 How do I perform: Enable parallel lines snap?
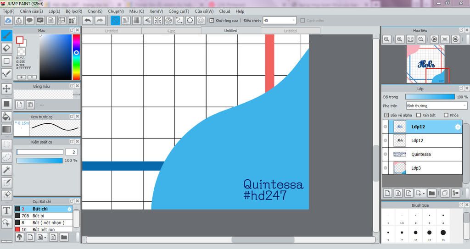click(x=126, y=20)
